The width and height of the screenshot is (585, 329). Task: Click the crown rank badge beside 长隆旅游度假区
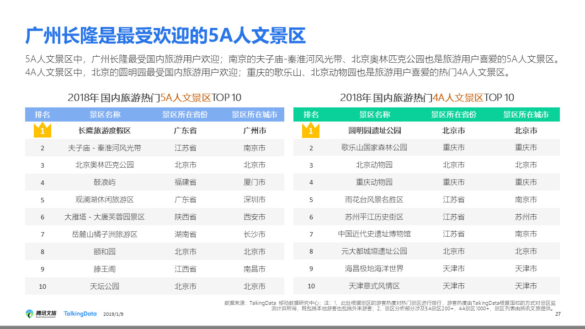coord(43,130)
